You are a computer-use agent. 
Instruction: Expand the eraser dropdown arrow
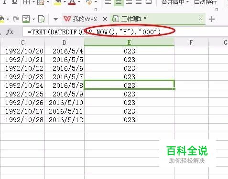pos(96,2)
